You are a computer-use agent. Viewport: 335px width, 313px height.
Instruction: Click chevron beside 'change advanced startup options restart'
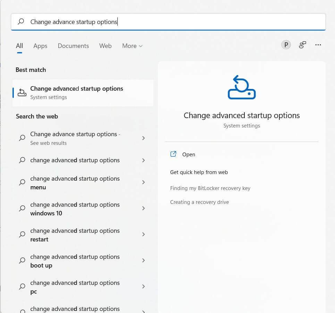pos(143,234)
